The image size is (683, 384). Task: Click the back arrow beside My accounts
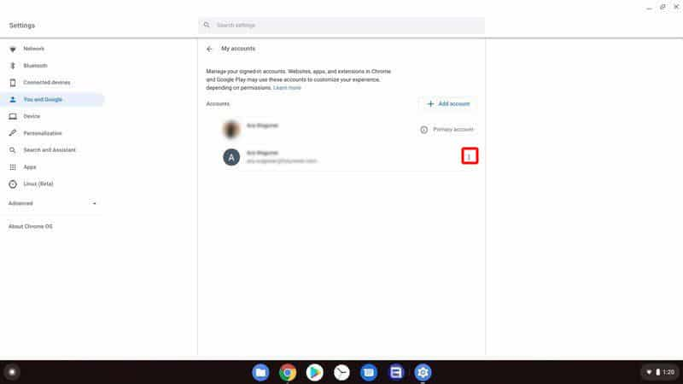tap(210, 49)
